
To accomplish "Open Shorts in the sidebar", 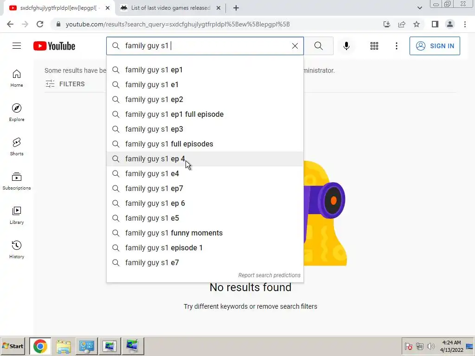I will tap(17, 147).
